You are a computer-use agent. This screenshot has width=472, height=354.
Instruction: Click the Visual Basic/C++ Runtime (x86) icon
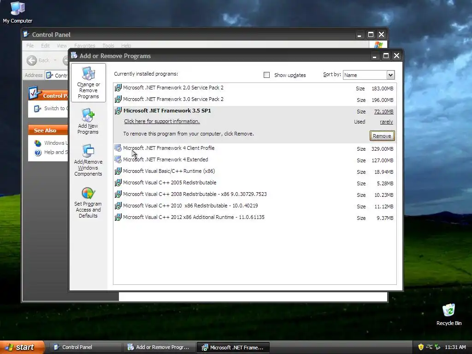(118, 171)
